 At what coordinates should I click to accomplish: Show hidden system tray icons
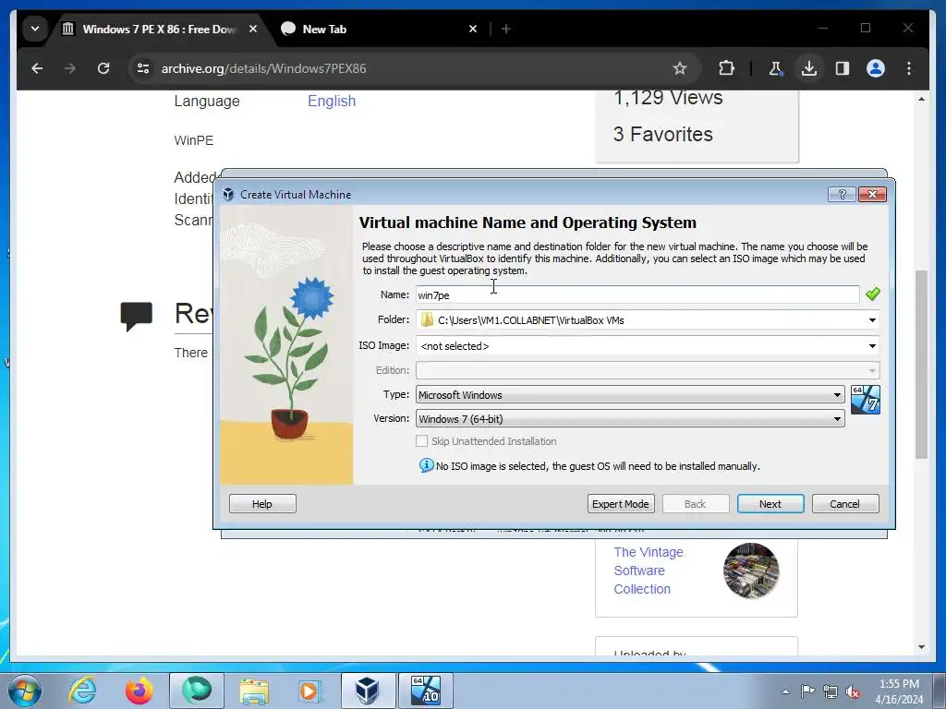tap(785, 691)
